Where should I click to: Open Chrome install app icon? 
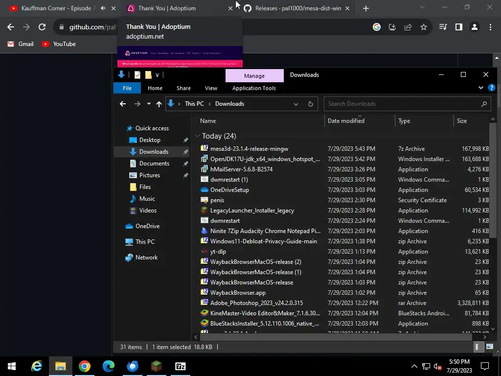coord(392,27)
